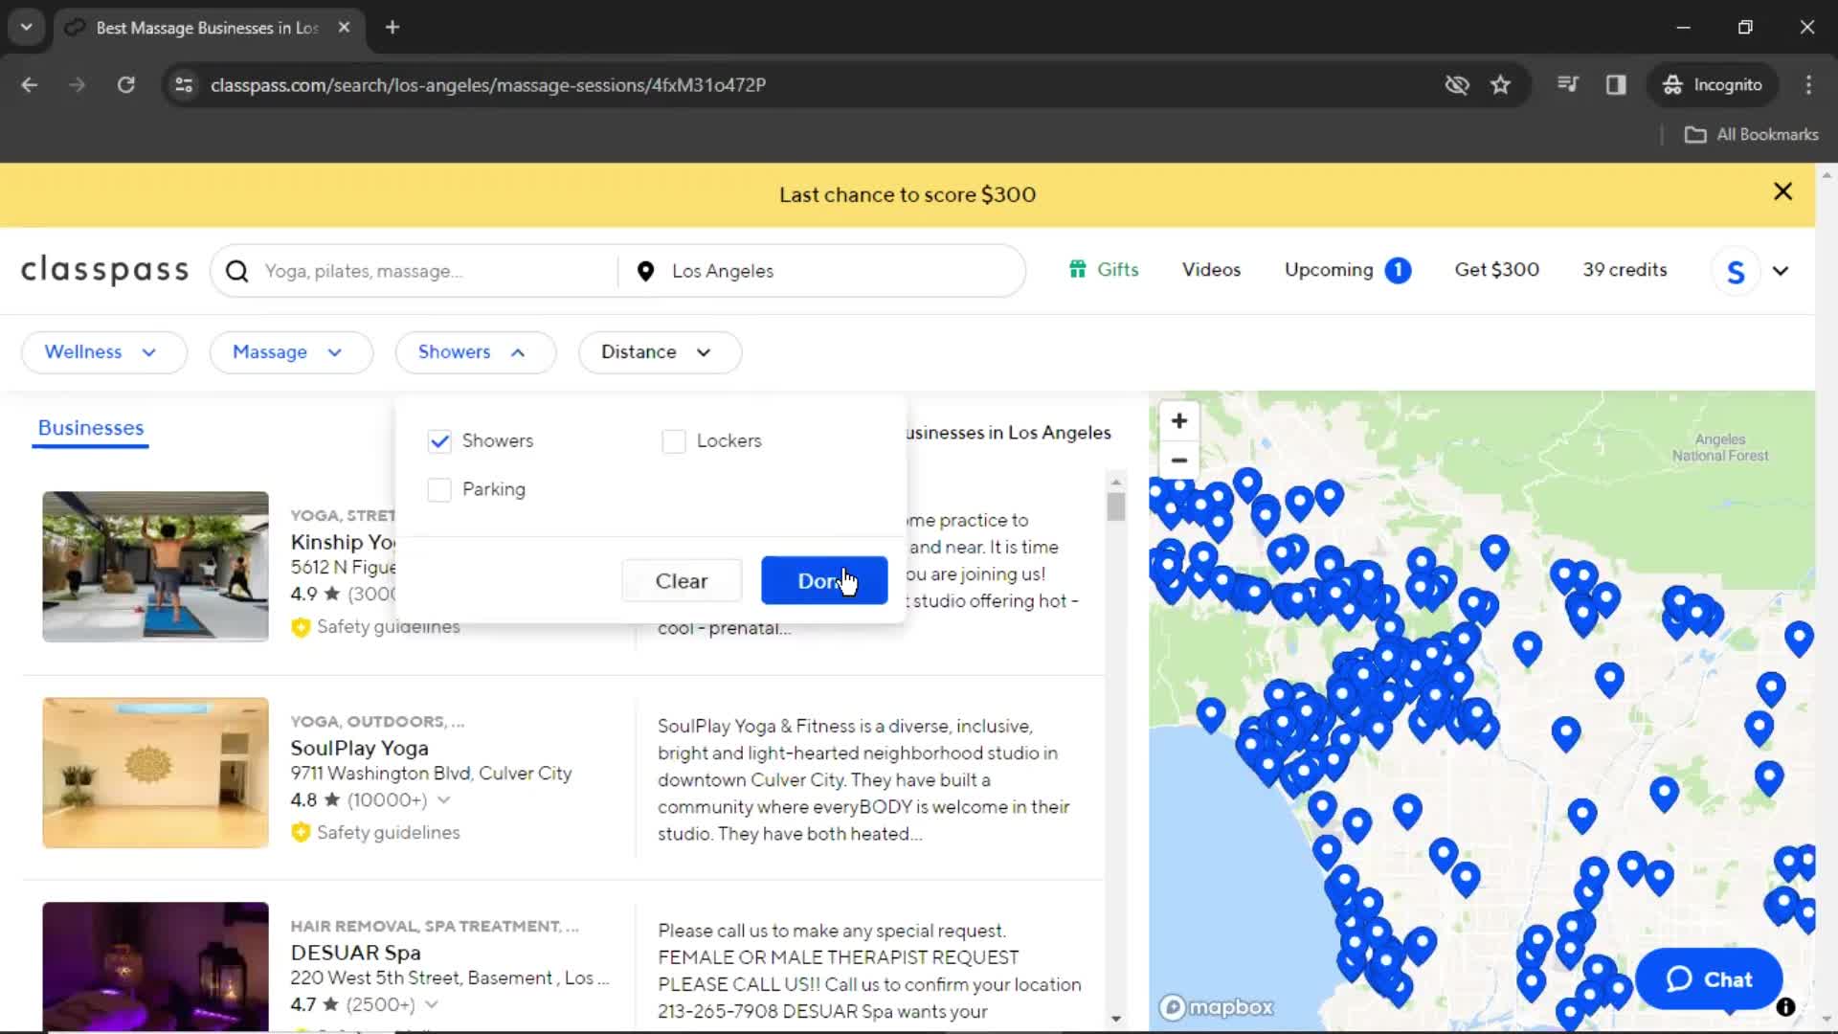Check the Parking checkbox
Screen dimensions: 1838x1034
[x=439, y=490]
